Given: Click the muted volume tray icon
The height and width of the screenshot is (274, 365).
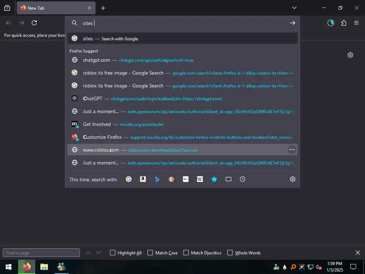Looking at the screenshot, I should (x=319, y=267).
